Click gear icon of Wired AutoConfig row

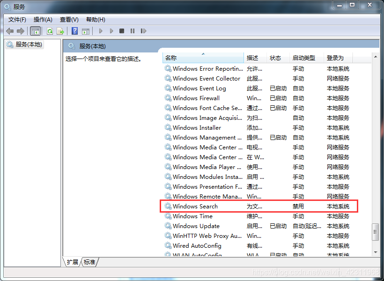pyautogui.click(x=168, y=245)
